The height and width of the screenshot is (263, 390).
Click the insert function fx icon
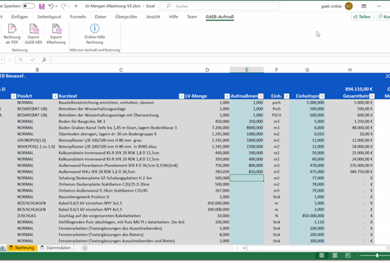(x=44, y=60)
